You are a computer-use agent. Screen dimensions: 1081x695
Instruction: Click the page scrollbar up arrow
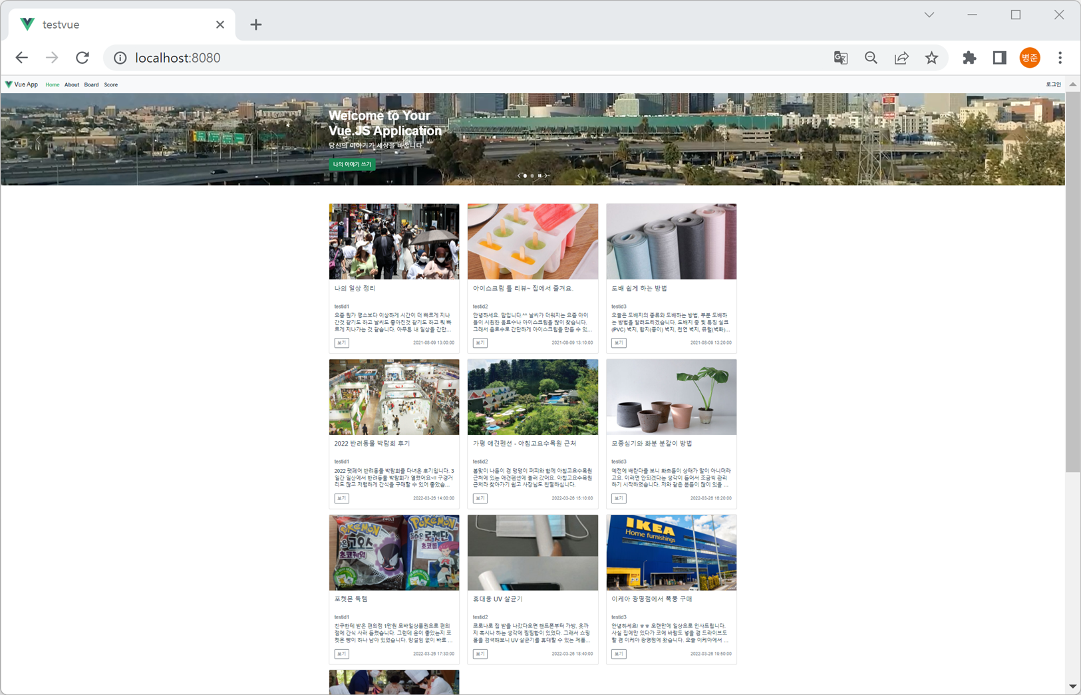pyautogui.click(x=1072, y=84)
